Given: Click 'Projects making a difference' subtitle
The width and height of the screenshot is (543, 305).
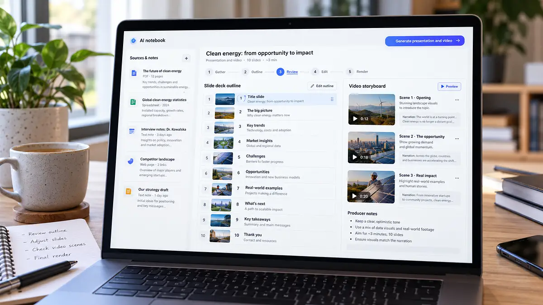Looking at the screenshot, I should pos(266,193).
